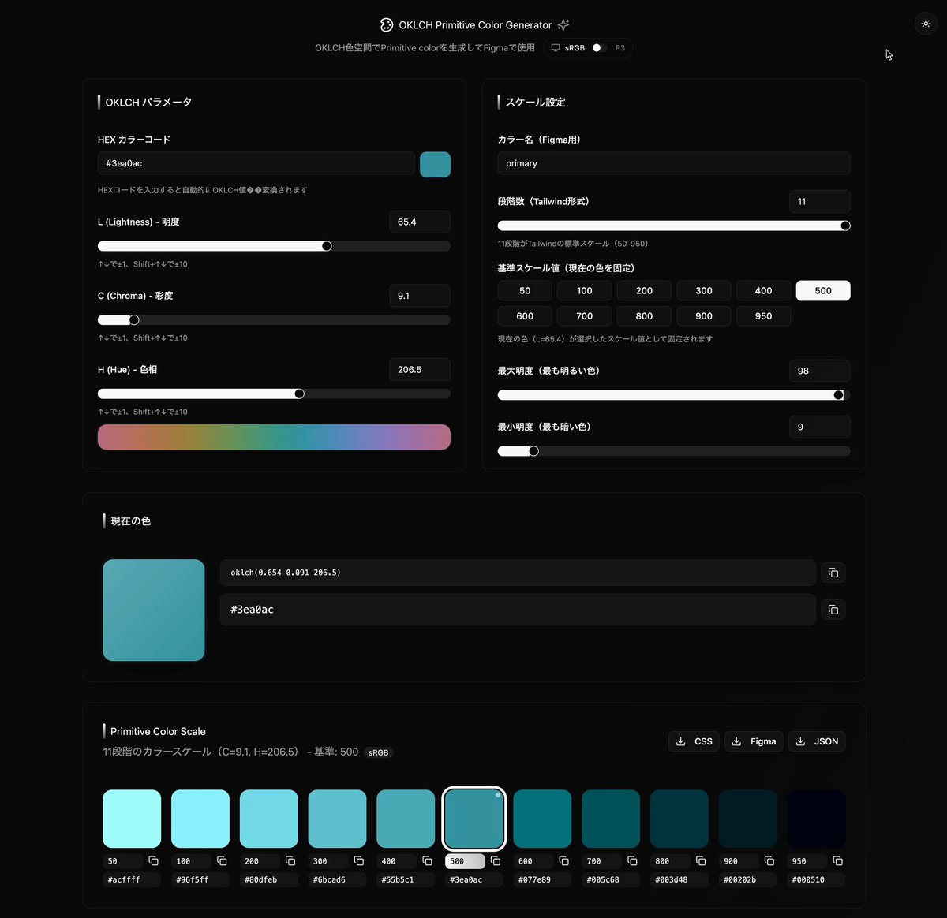This screenshot has width=947, height=918.
Task: Focus the color name field 'primary'
Action: click(x=674, y=163)
